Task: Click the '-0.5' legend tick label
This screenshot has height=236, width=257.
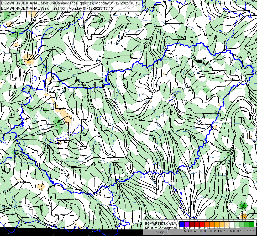Action: pos(229,231)
